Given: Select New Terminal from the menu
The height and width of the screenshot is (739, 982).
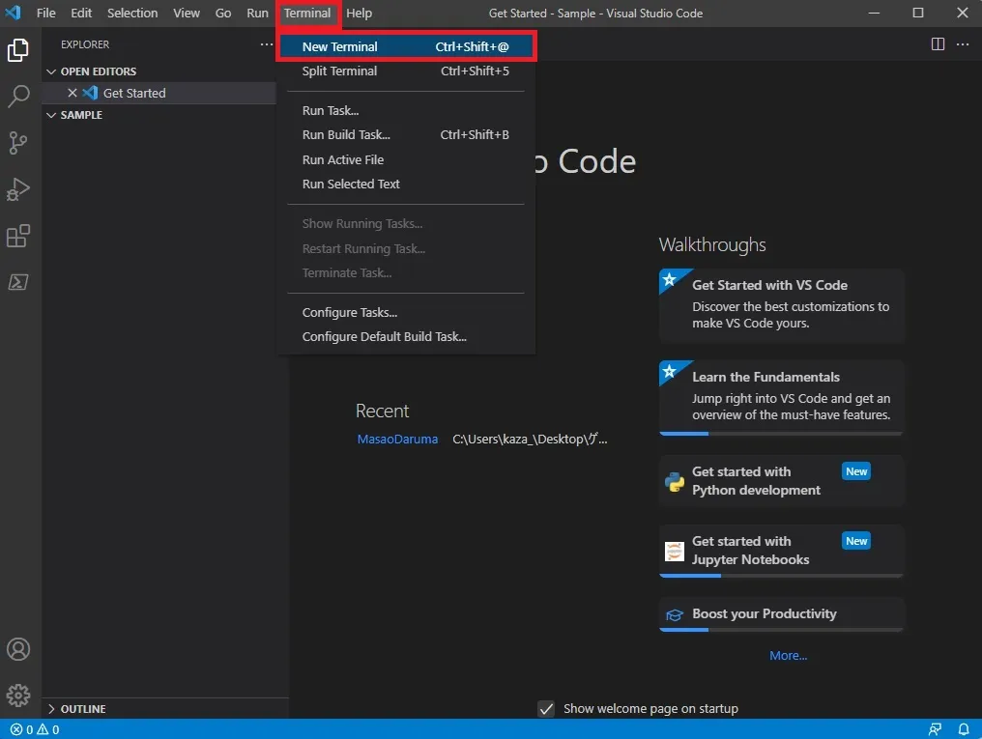Looking at the screenshot, I should pos(339,46).
